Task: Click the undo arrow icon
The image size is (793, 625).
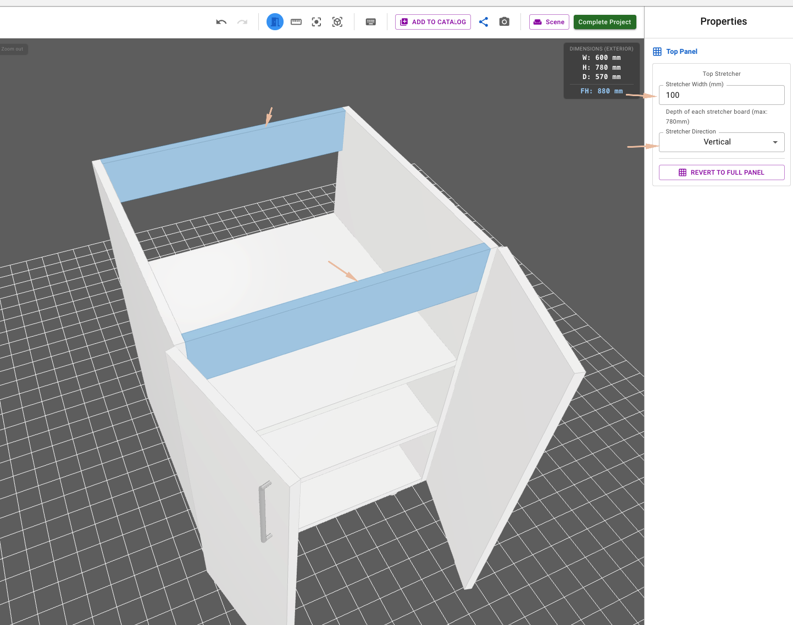Action: [x=221, y=22]
